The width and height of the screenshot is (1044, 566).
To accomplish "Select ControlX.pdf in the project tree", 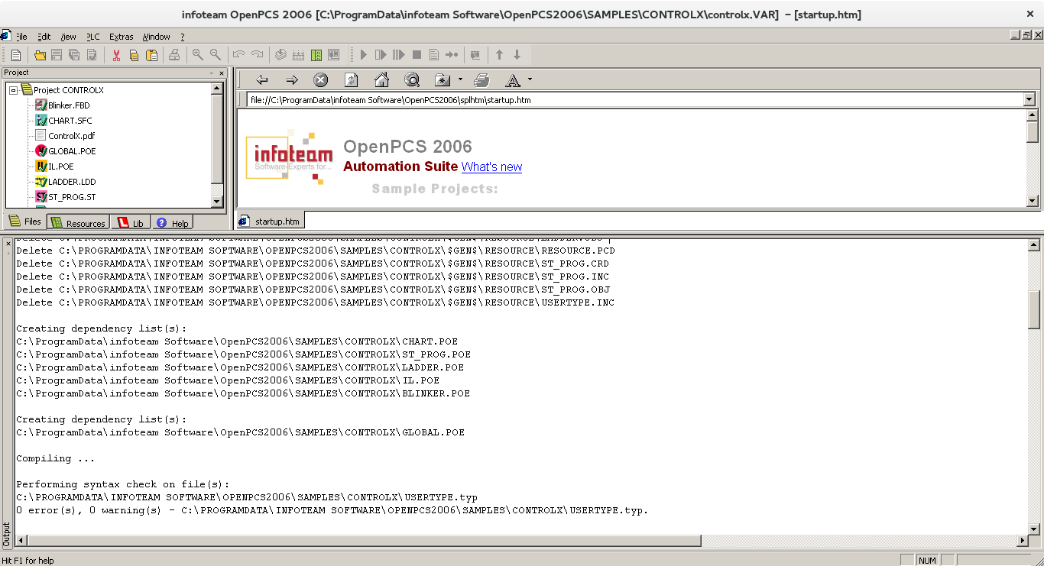I will tap(71, 136).
